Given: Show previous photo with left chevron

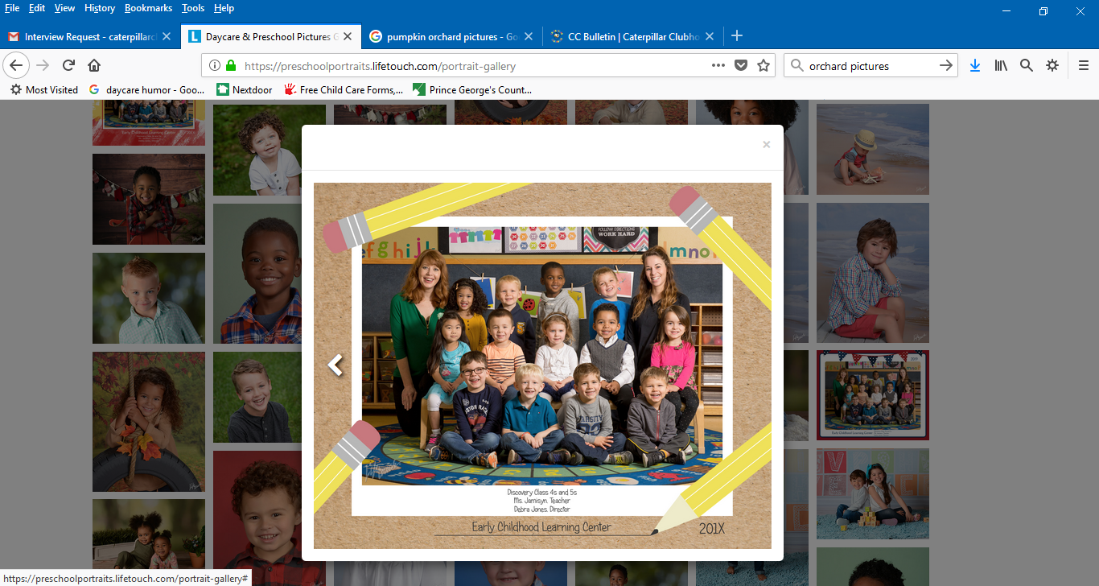Looking at the screenshot, I should pos(335,365).
